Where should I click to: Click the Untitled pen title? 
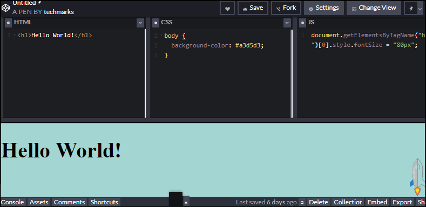24,3
